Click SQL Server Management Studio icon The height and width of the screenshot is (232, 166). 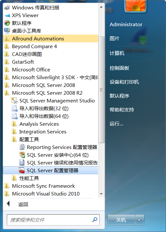click(x=14, y=100)
